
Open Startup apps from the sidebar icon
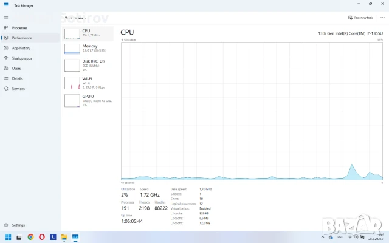point(6,58)
